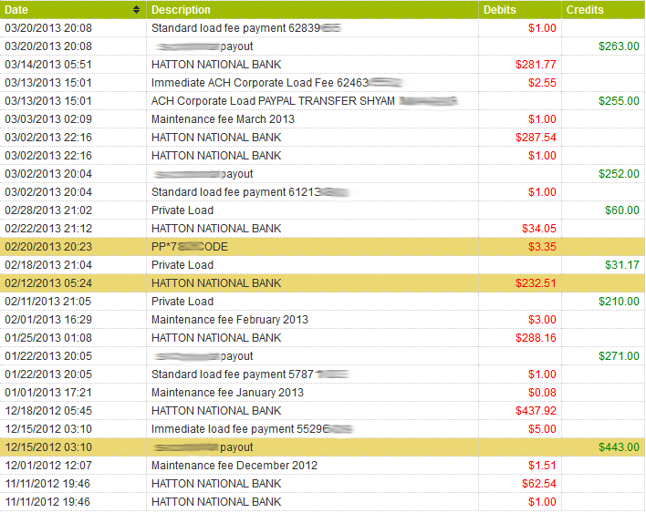
Task: Click the date 02/11/2013 21:05
Action: (x=48, y=302)
